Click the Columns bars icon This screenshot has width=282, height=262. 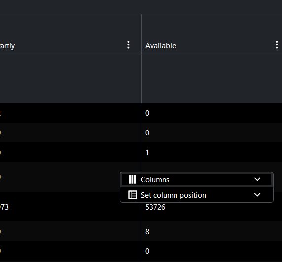(x=132, y=179)
